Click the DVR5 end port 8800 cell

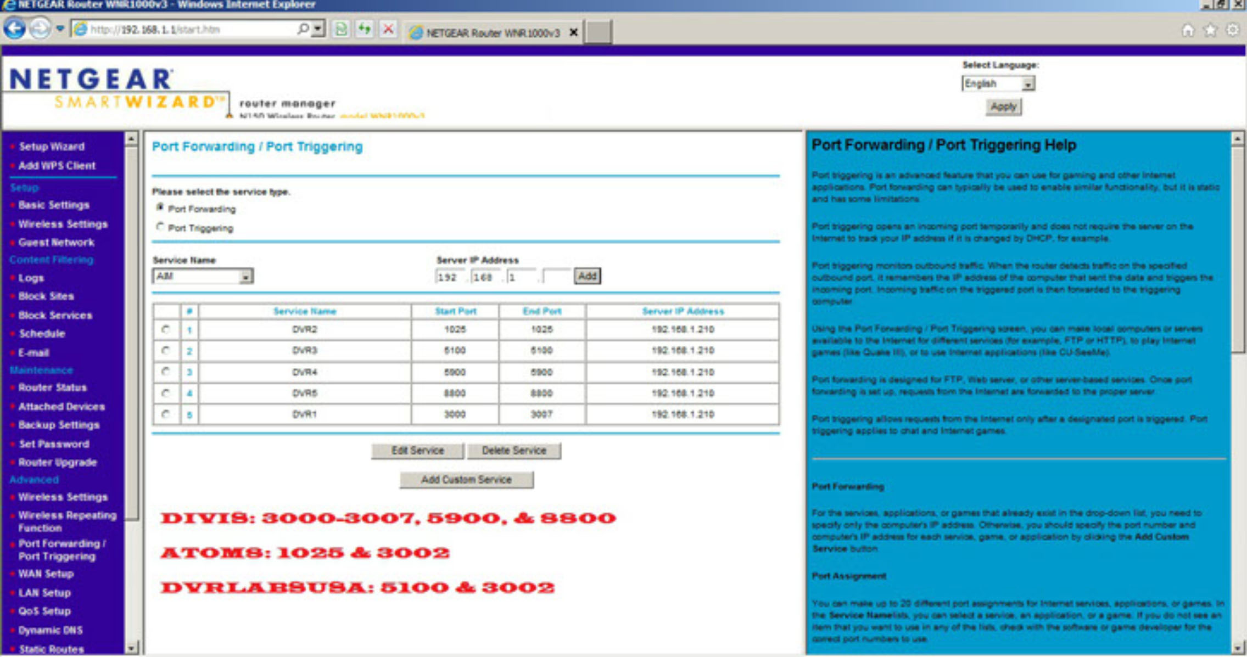541,393
